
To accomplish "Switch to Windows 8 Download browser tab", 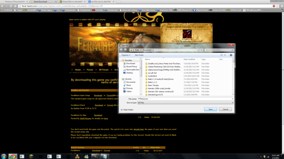I will pos(15,2).
